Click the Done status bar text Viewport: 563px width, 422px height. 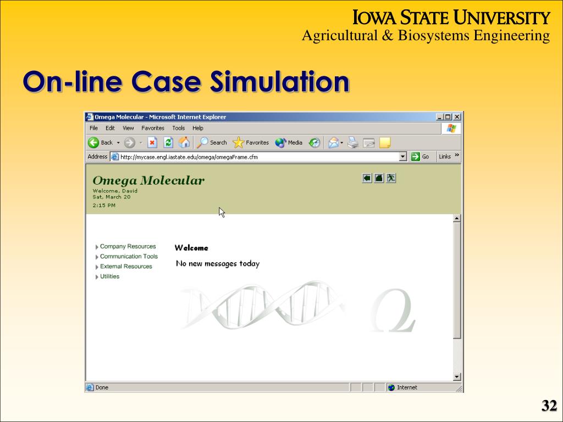pos(102,387)
